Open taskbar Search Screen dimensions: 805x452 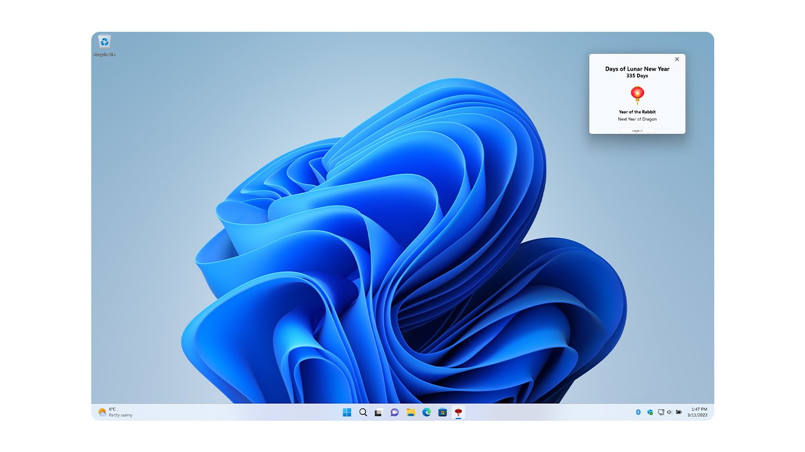(363, 412)
